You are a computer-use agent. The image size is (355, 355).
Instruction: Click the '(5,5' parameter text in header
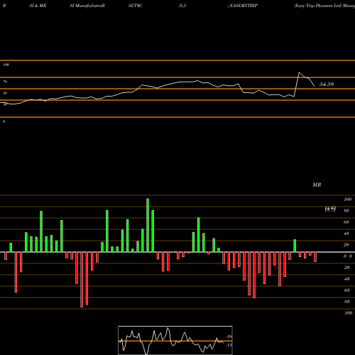pos(182,6)
